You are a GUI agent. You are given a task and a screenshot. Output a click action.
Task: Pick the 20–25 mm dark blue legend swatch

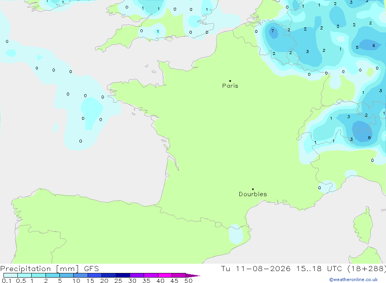109,275
